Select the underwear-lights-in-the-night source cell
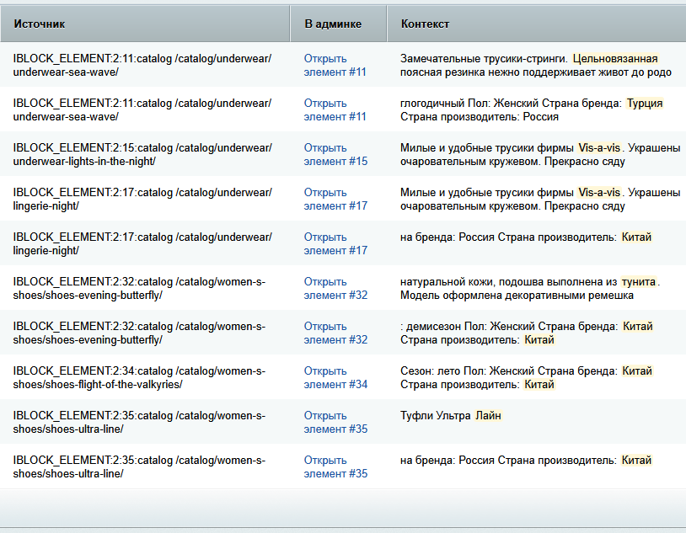686x533 pixels. [142, 155]
